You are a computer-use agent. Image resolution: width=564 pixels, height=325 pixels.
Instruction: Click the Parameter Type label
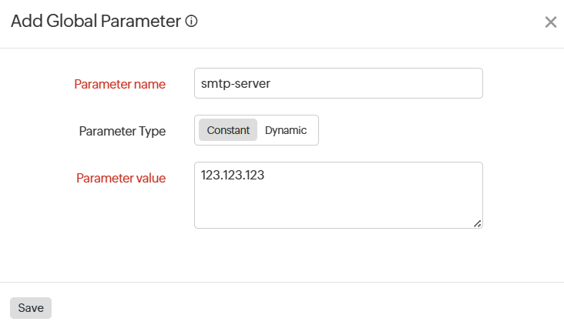tap(122, 131)
